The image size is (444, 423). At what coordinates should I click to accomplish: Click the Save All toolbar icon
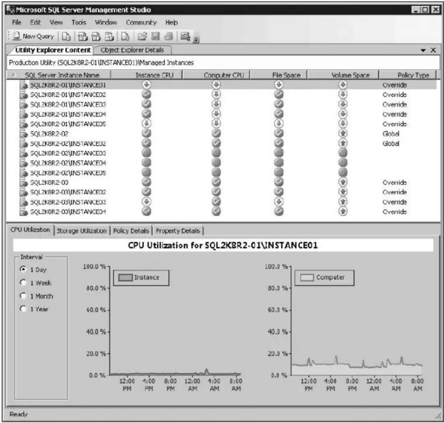(x=169, y=36)
